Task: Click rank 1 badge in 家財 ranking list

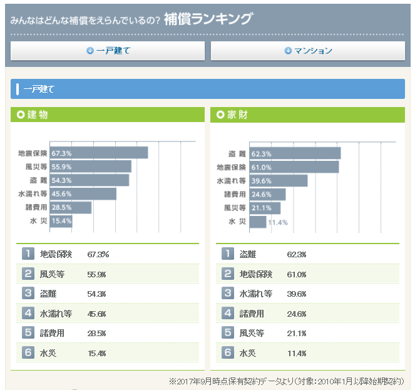Action: pos(228,254)
